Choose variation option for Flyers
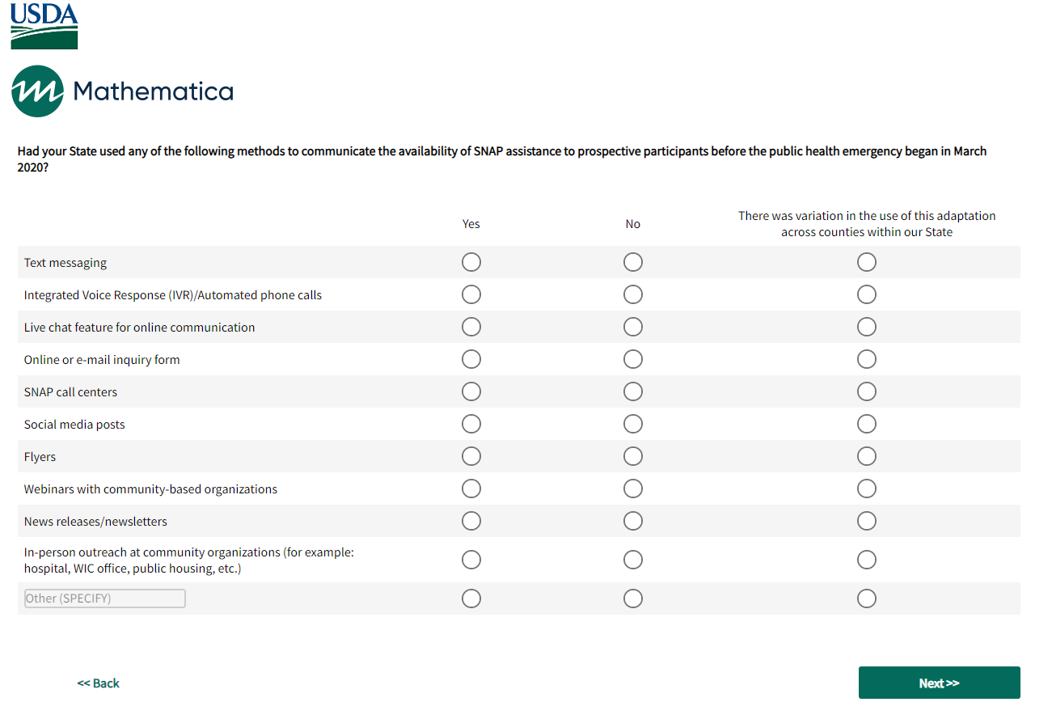 (x=867, y=456)
